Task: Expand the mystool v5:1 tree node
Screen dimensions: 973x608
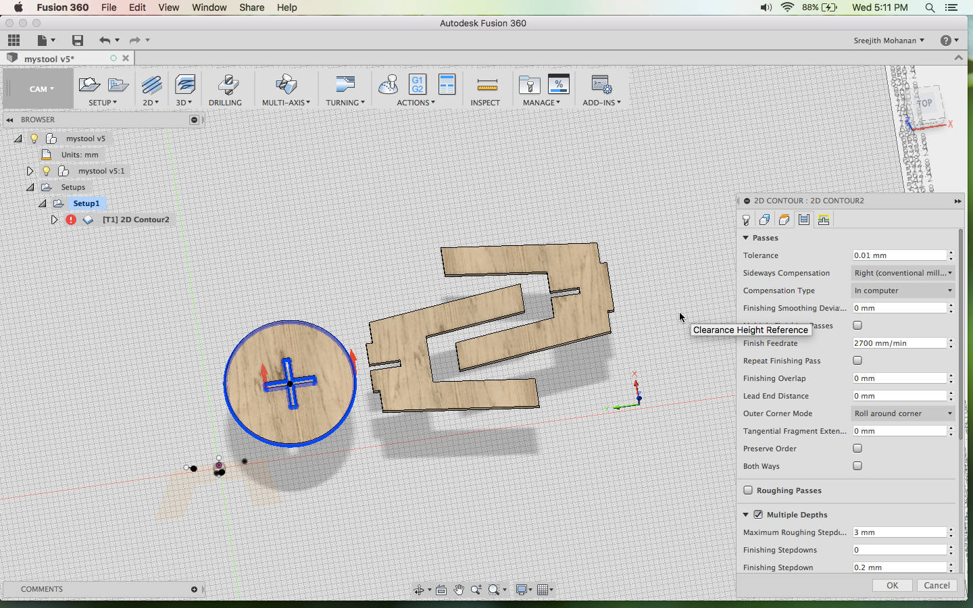Action: coord(30,171)
